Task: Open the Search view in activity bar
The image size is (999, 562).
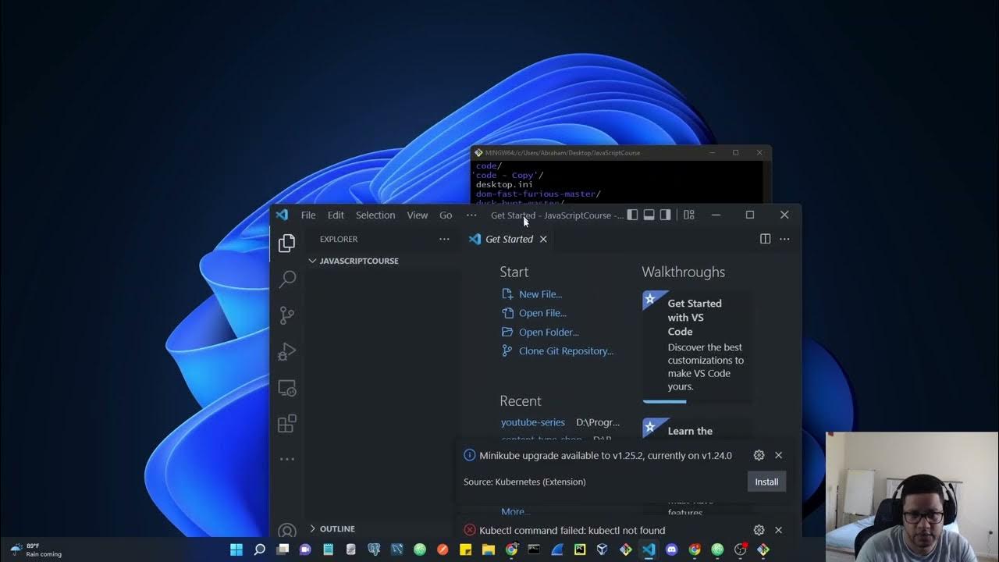Action: coord(287,279)
